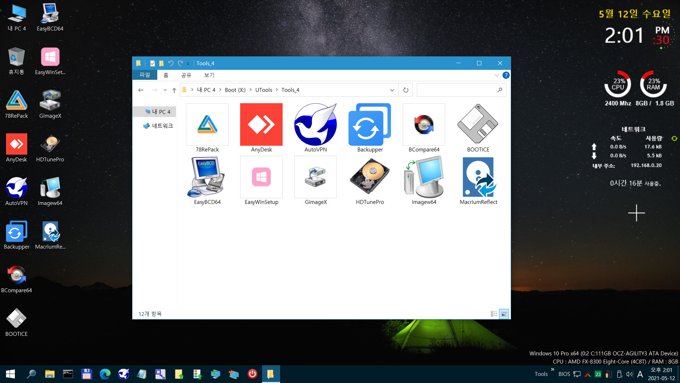The height and width of the screenshot is (383, 680).
Task: Select Backupper in the Tools_4 folder
Action: [370, 128]
